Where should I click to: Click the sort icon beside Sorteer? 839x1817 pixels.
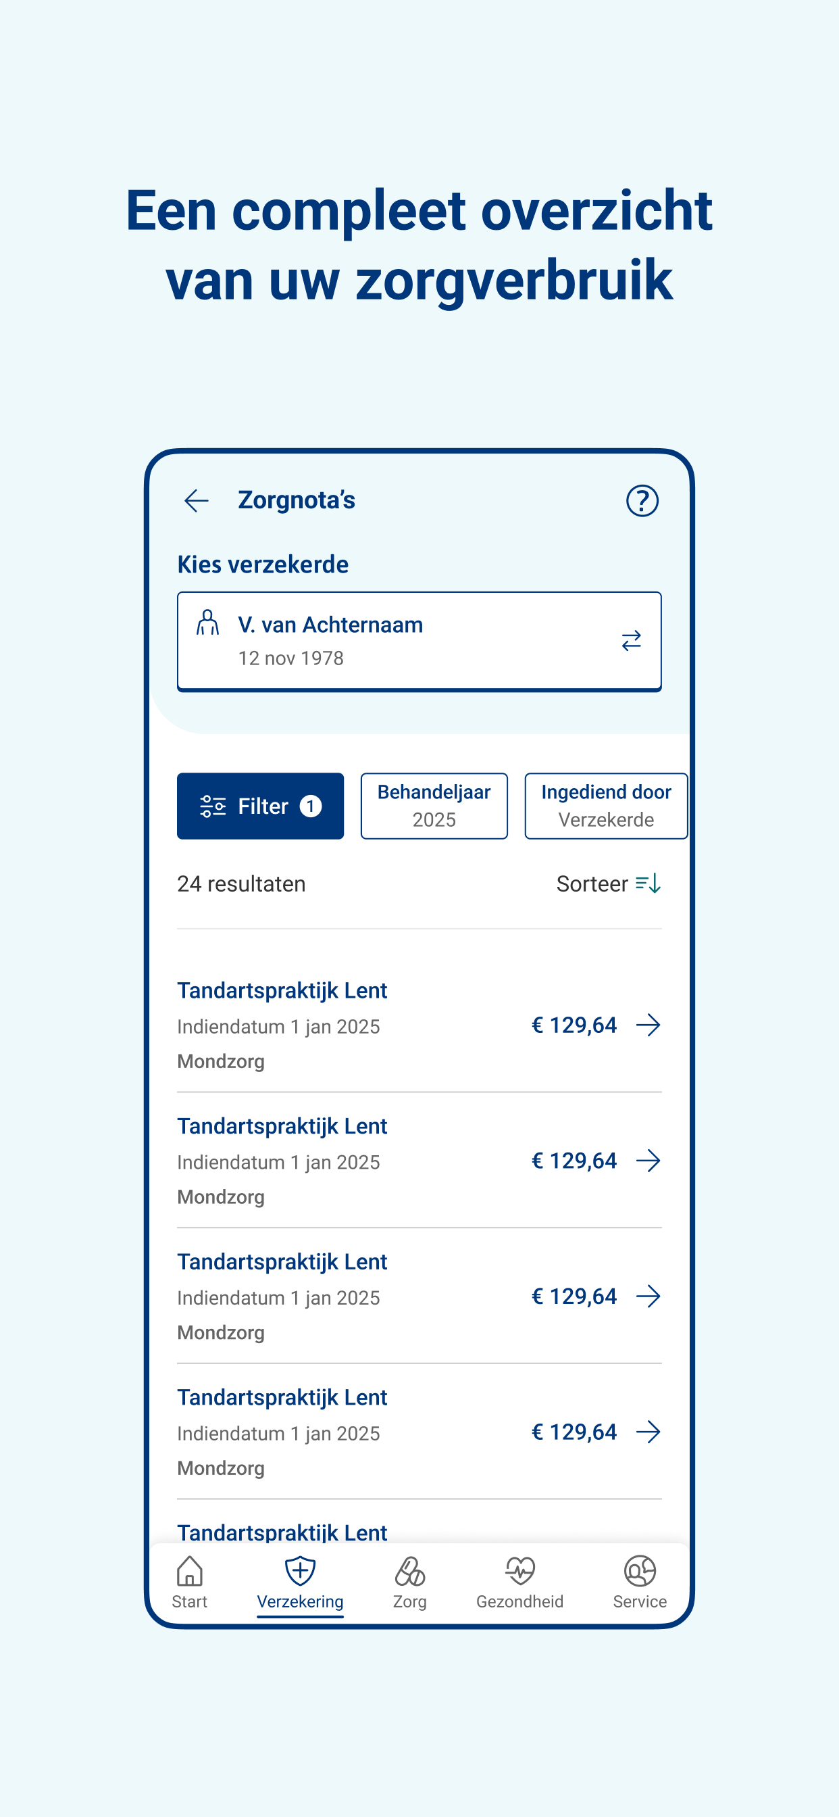click(x=648, y=883)
